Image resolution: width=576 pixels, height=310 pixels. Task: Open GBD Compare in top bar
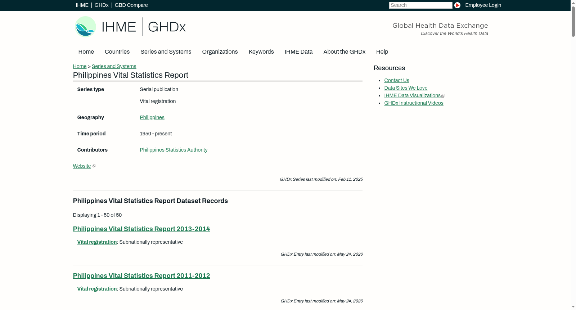coord(131,5)
